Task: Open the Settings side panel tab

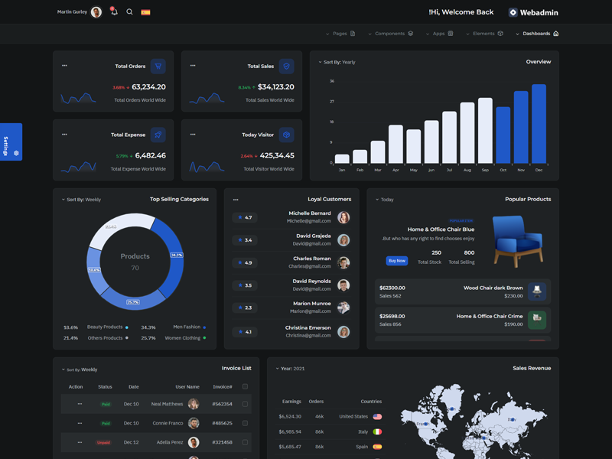Action: [11, 142]
